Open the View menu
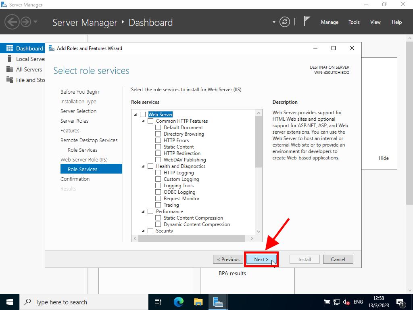 pos(375,22)
